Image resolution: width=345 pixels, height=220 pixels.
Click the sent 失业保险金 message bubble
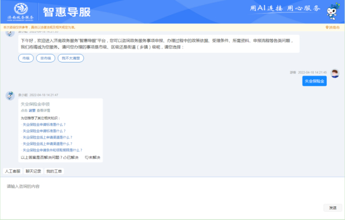click(x=314, y=80)
